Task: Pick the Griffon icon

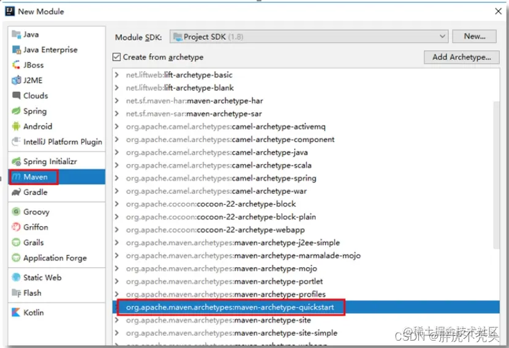Action: click(x=16, y=227)
